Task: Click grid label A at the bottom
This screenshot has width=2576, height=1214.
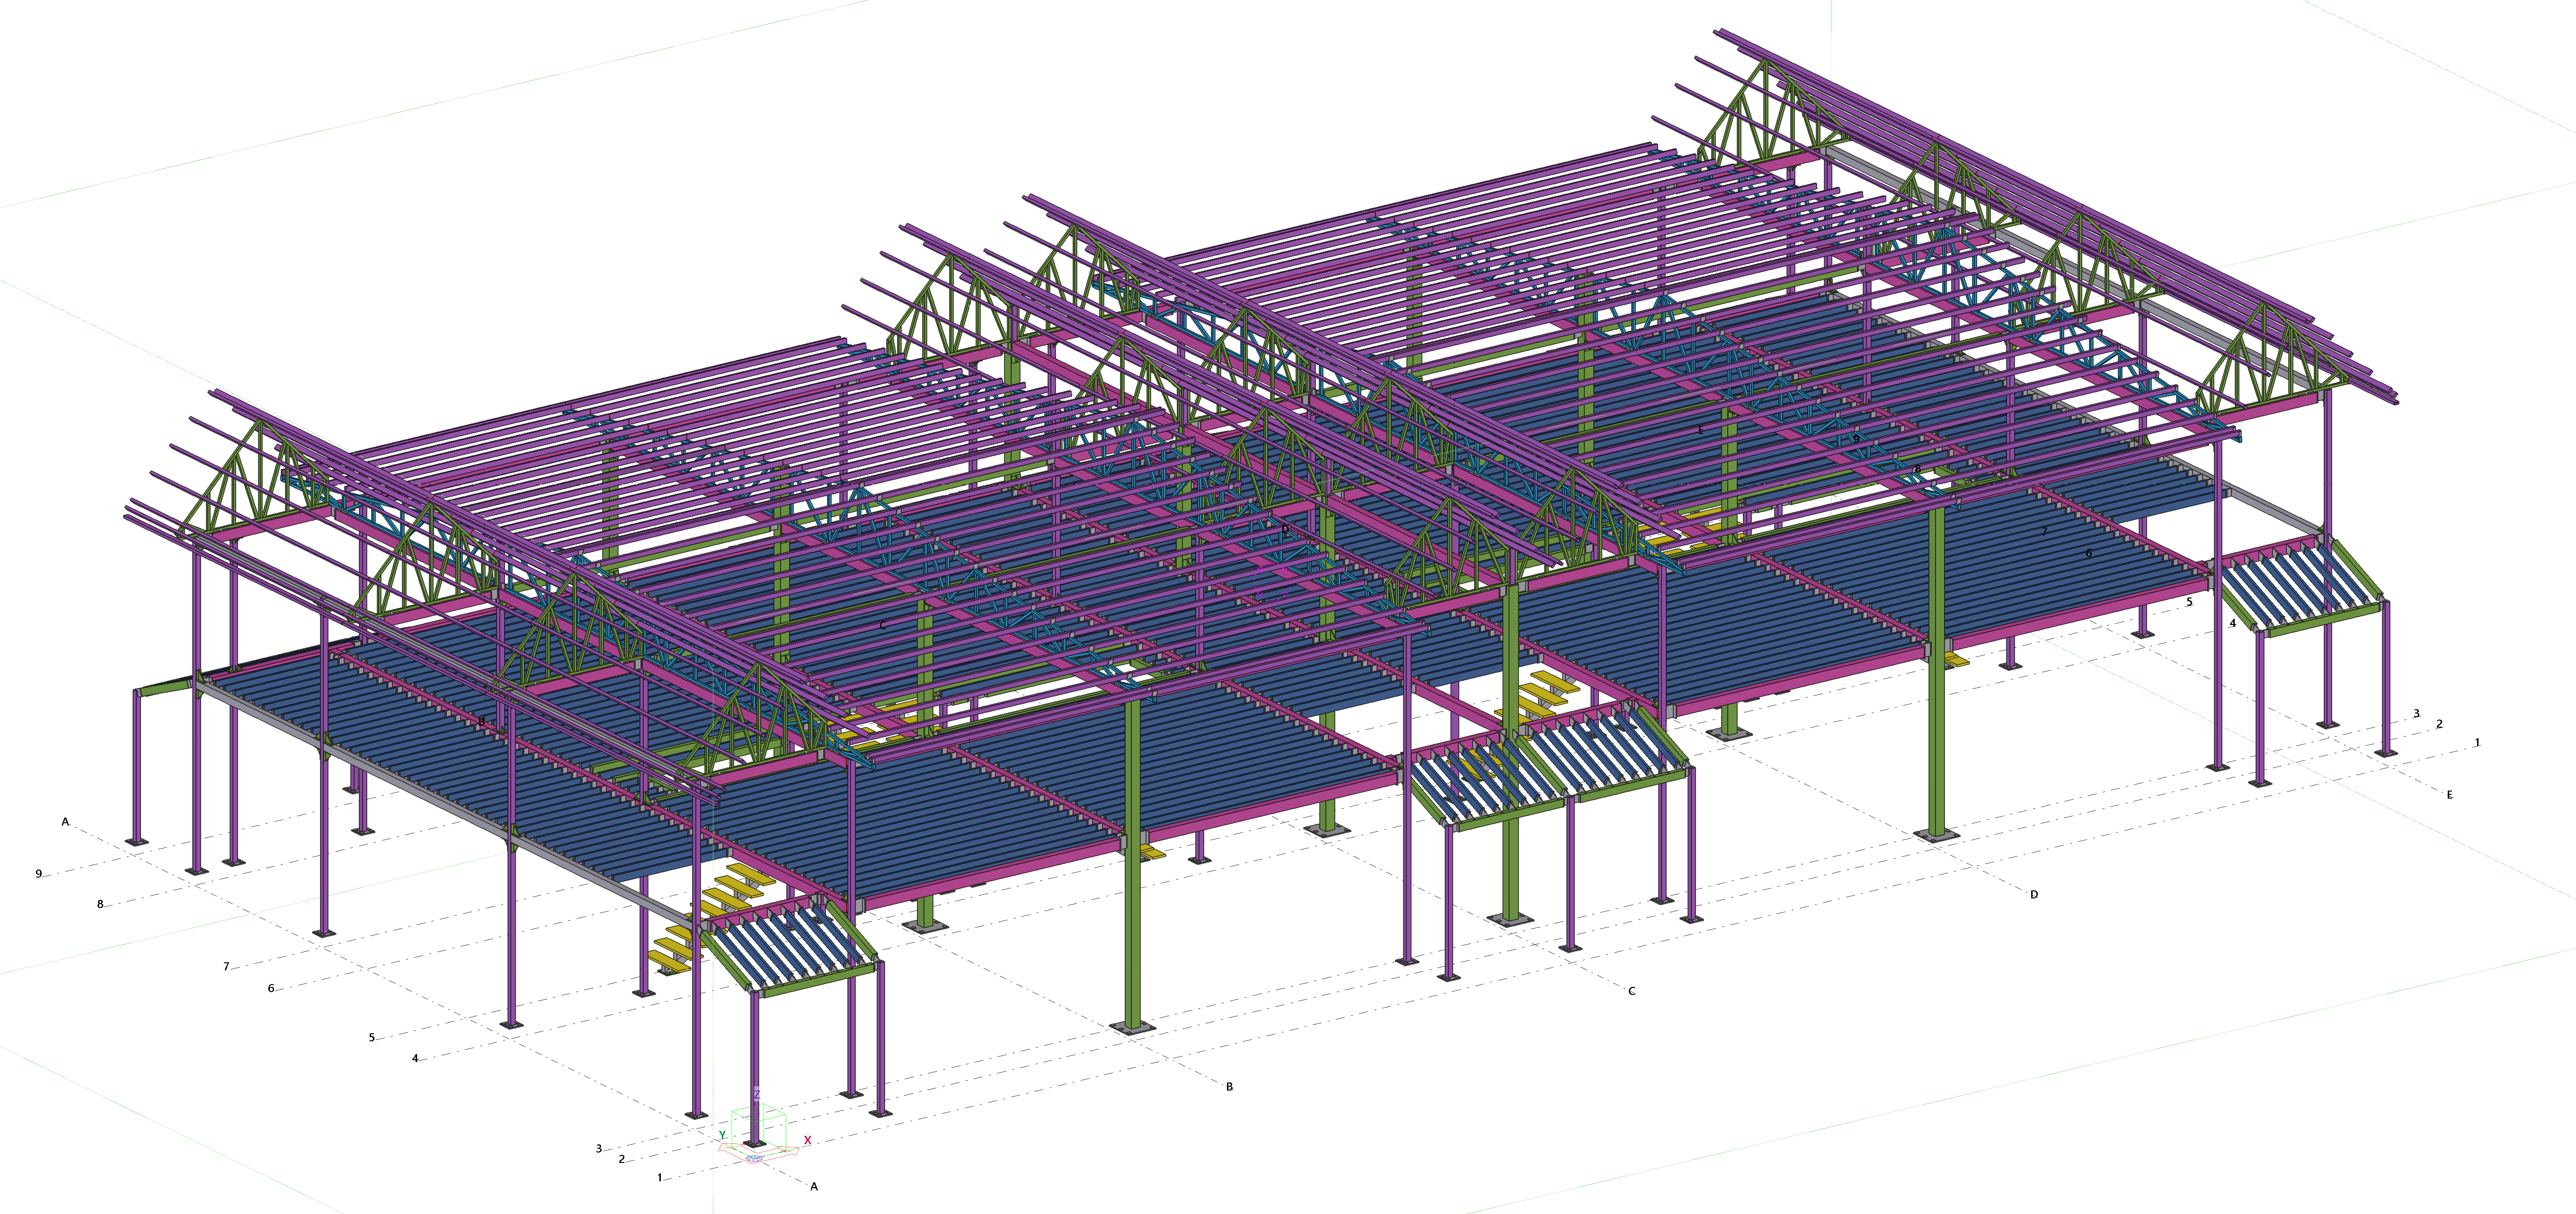Action: [814, 1187]
